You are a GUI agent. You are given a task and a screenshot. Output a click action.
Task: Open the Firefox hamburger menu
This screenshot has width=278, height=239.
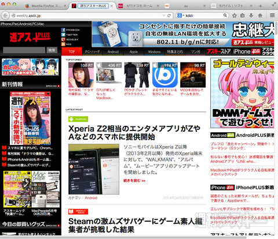pyautogui.click(x=272, y=16)
